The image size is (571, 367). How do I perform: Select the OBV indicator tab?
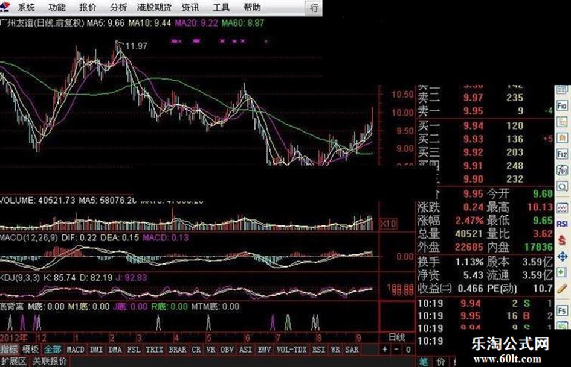[227, 350]
